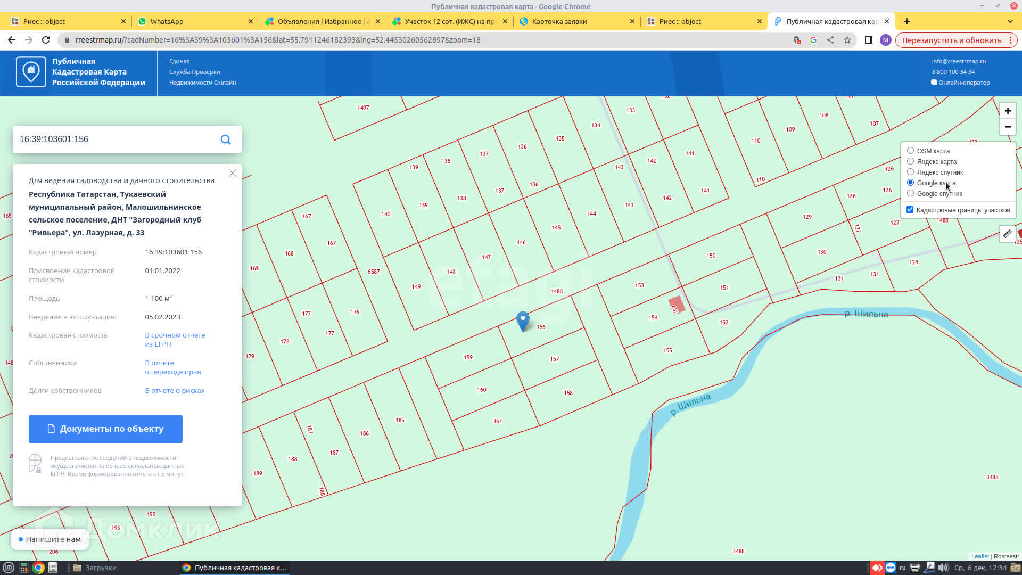The height and width of the screenshot is (575, 1022).
Task: Click the cadastral number search field
Action: click(114, 139)
